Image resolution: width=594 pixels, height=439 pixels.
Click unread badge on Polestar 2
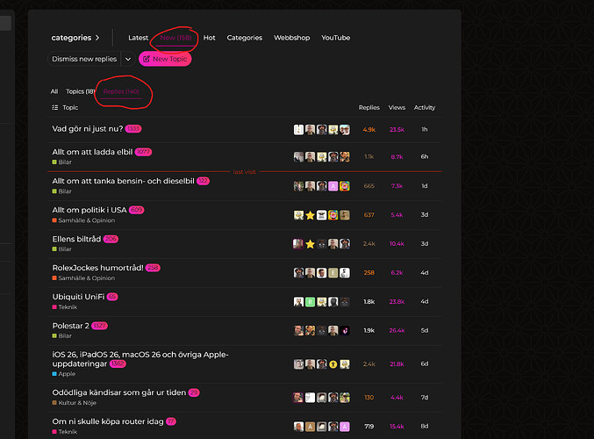click(100, 326)
